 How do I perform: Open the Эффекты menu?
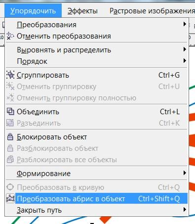click(x=82, y=11)
